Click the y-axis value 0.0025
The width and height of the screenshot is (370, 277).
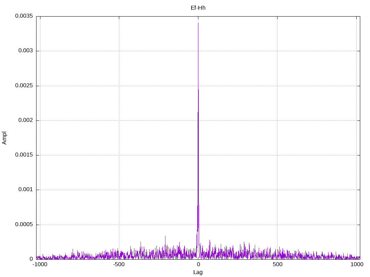click(x=24, y=85)
